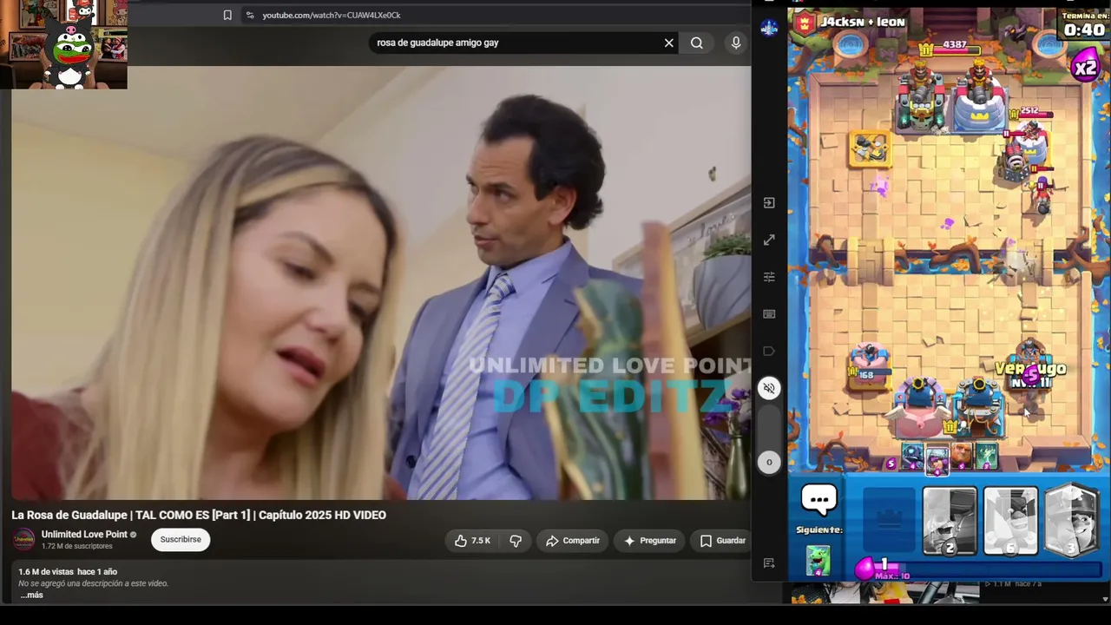The width and height of the screenshot is (1111, 625).
Task: Click the pink elixir drop icon
Action: tap(864, 569)
